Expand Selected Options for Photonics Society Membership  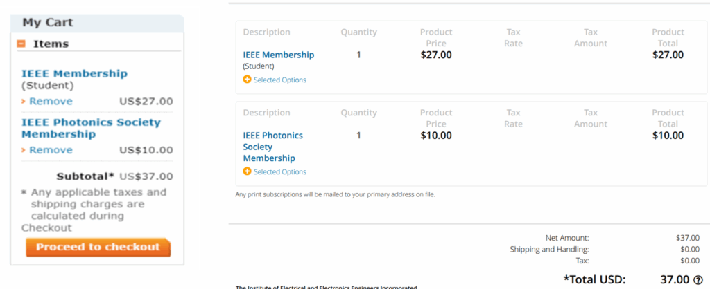pyautogui.click(x=280, y=171)
